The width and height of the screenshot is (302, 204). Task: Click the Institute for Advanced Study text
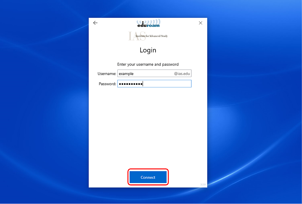point(152,36)
